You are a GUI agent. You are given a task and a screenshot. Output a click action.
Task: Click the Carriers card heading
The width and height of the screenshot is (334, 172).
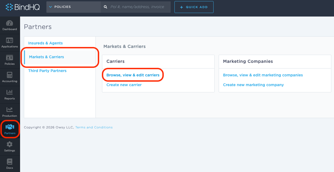(x=116, y=61)
